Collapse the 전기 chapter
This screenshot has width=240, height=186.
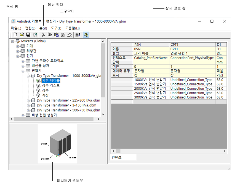click(18, 56)
